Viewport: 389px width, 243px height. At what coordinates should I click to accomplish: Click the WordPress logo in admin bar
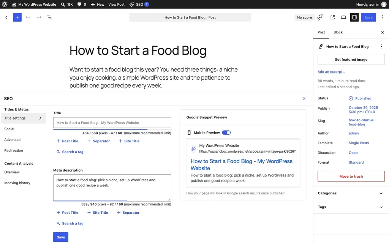[x=5, y=4]
